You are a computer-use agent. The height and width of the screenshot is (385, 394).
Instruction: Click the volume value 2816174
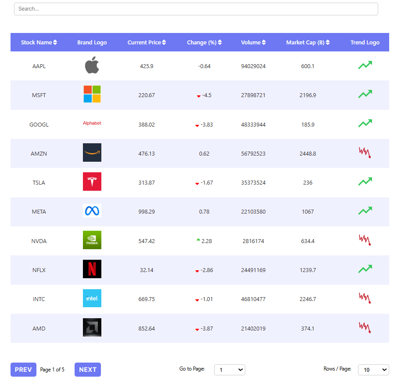[x=253, y=241]
